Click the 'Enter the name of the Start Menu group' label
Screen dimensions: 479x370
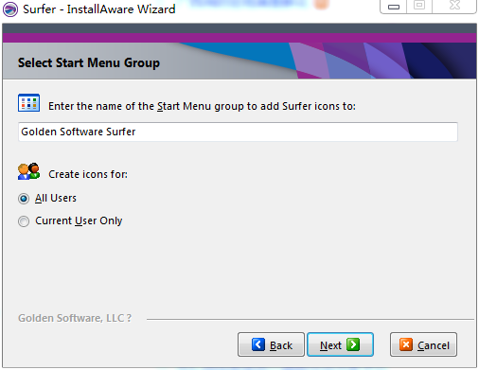click(202, 106)
